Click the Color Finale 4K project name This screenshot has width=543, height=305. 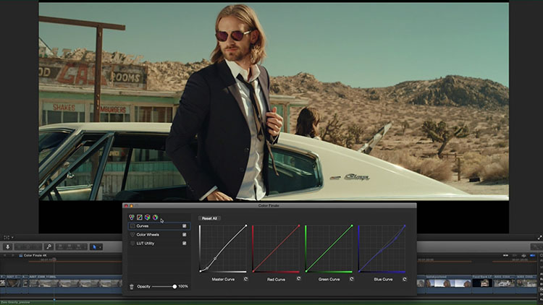click(x=35, y=255)
